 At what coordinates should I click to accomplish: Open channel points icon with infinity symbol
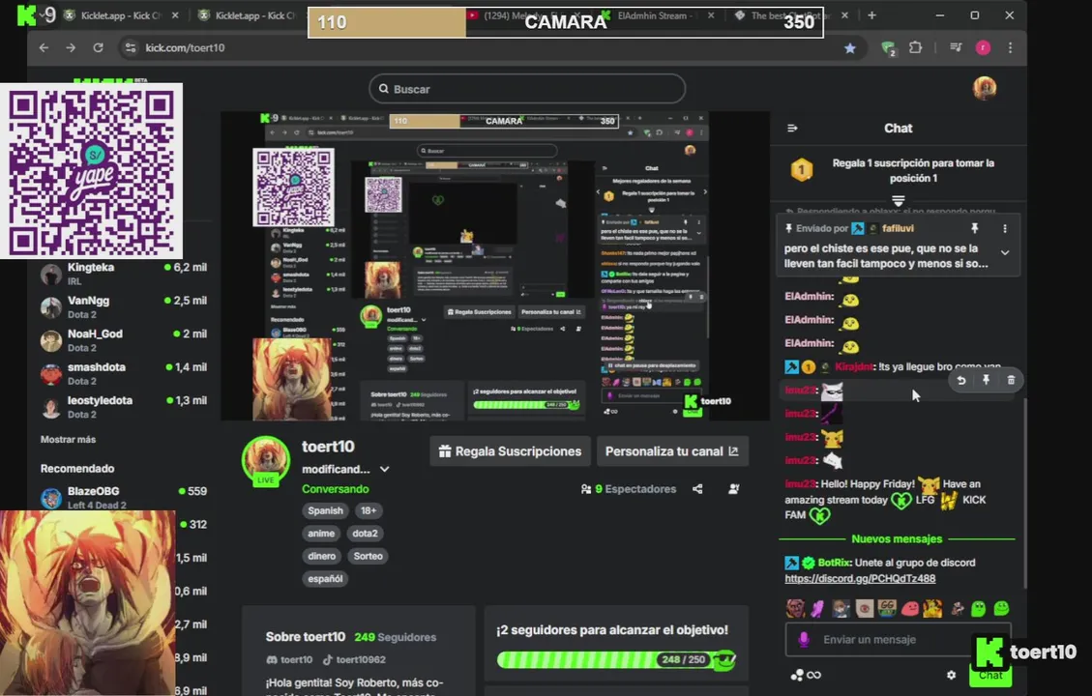pyautogui.click(x=806, y=675)
